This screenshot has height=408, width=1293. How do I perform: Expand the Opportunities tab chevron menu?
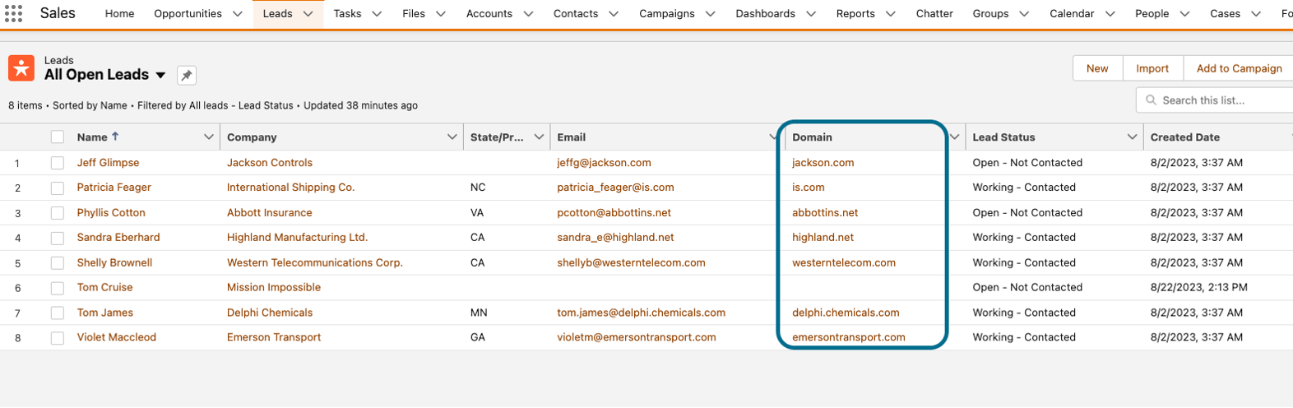point(238,14)
